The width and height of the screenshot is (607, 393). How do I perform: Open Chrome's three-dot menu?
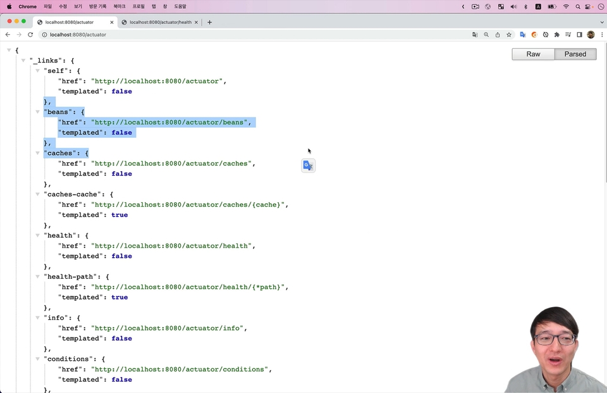[x=602, y=34]
